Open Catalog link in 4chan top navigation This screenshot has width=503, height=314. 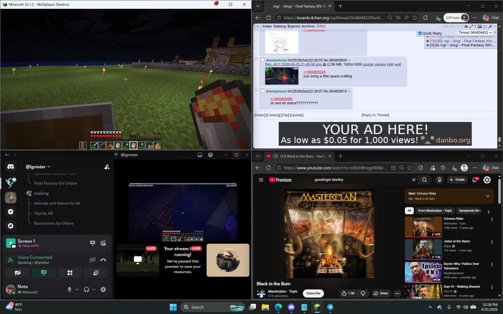279,26
